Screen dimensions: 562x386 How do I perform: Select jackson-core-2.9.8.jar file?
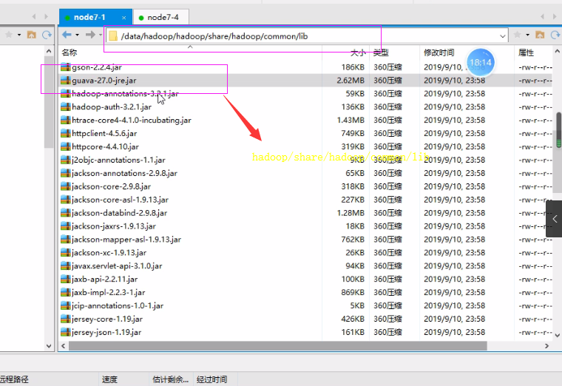click(111, 186)
